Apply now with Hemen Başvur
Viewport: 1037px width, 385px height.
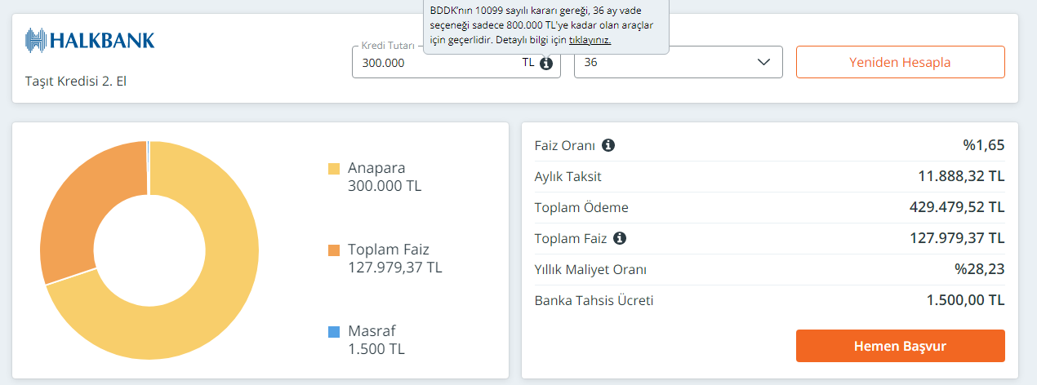tap(900, 346)
